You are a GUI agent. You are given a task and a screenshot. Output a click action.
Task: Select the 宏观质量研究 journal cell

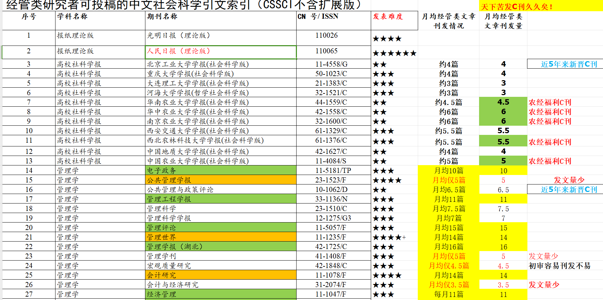coord(221,265)
